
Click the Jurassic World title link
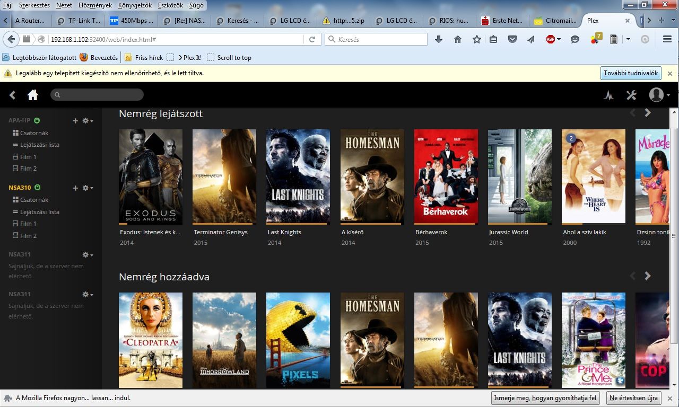click(x=508, y=232)
